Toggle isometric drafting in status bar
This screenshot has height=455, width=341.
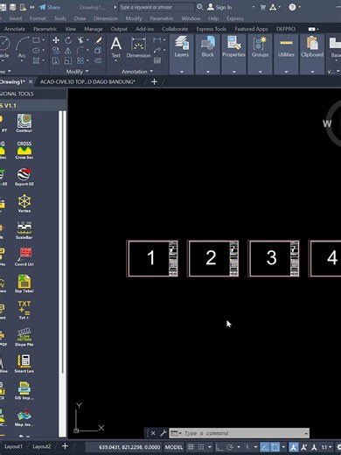click(247, 447)
